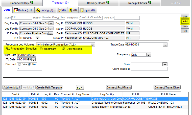
Task: Open the Pricing (0) tab
Action: [x=44, y=10]
